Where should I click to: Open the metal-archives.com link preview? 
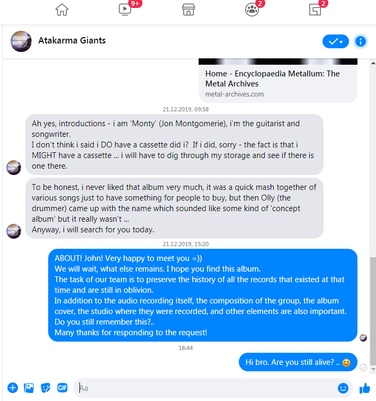click(277, 81)
